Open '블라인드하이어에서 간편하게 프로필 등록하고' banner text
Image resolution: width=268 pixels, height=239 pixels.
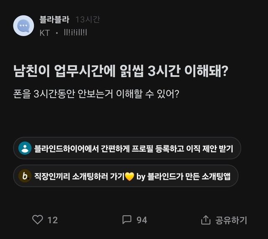pos(109,148)
